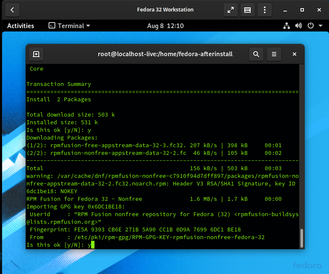Click the Terminal icon in the top bar

(x=51, y=26)
